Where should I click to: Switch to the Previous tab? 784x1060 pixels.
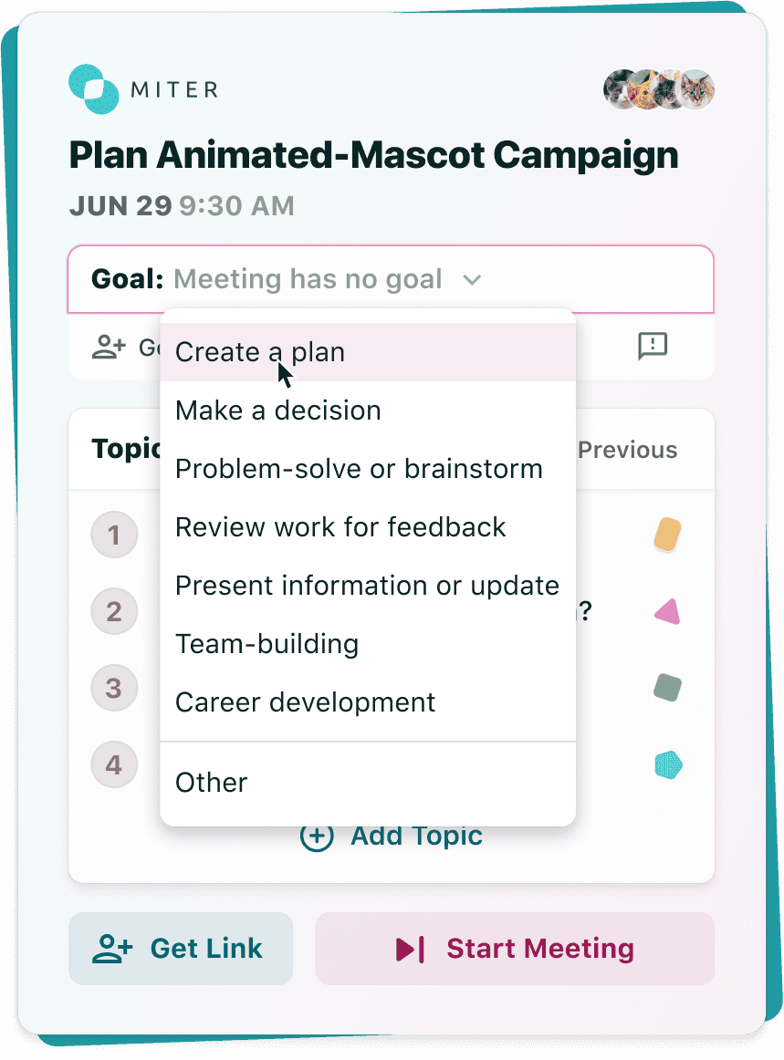pos(628,450)
